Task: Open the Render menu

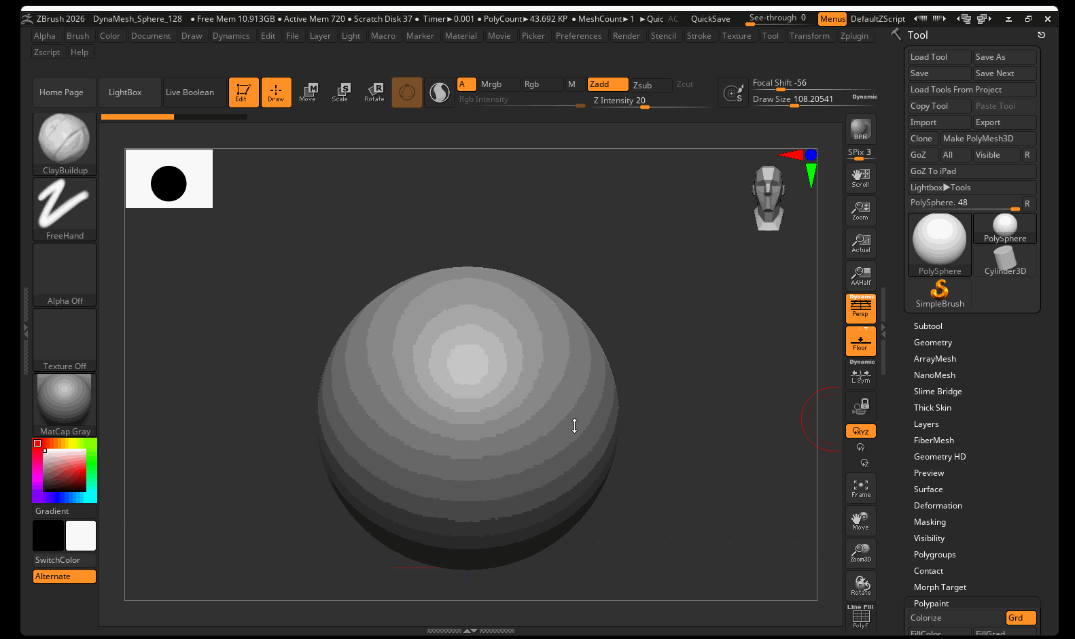Action: (x=626, y=36)
